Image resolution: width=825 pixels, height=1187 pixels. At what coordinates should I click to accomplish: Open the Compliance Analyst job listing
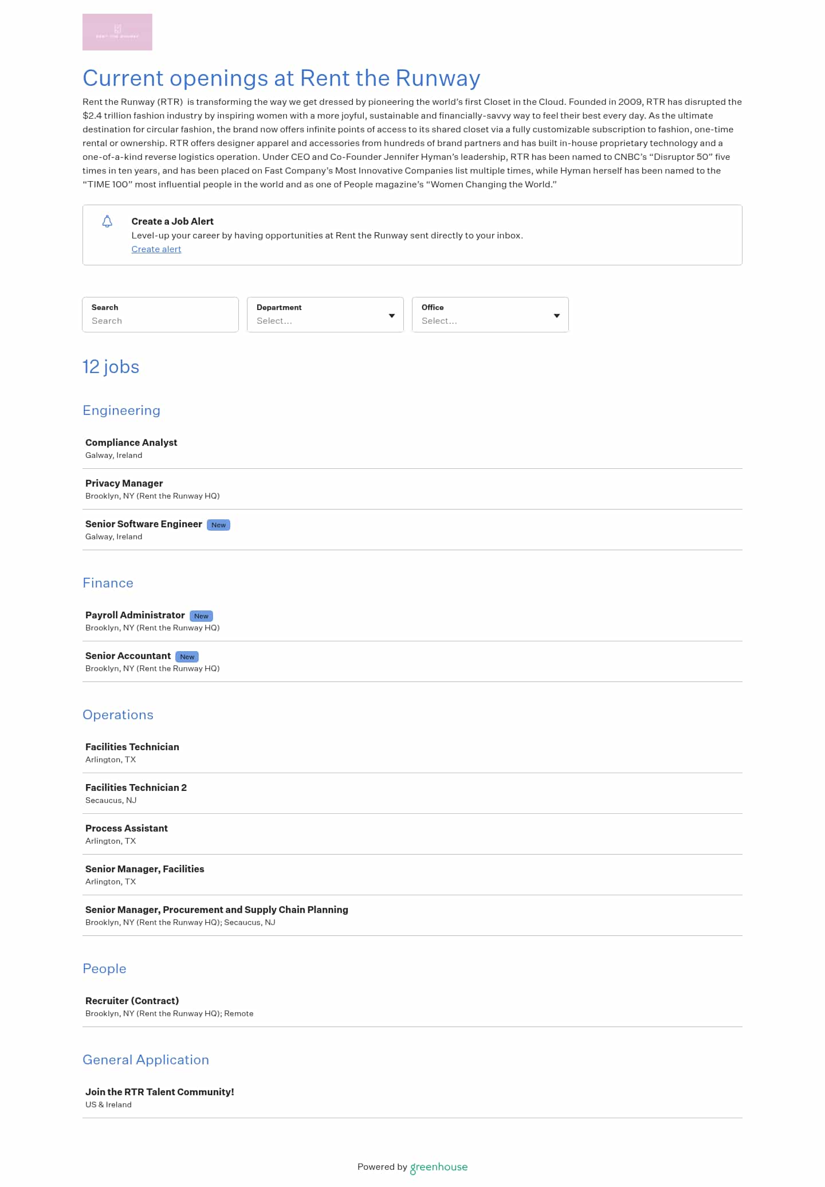pos(131,442)
